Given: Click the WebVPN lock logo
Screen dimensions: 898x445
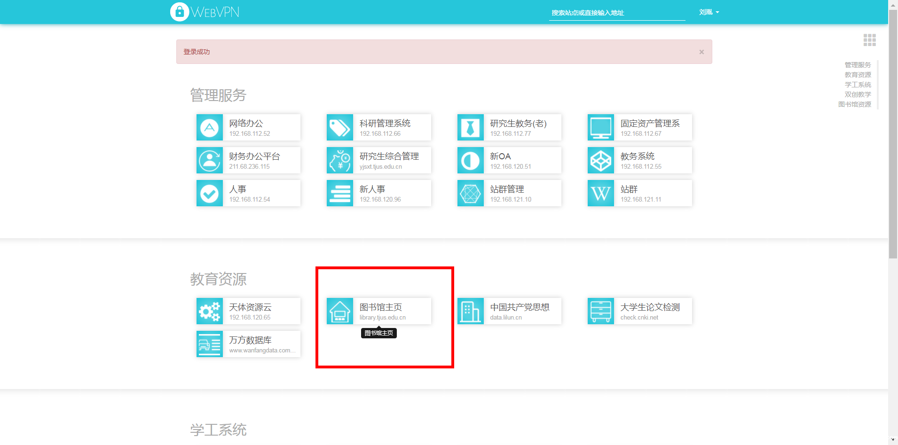Looking at the screenshot, I should coord(180,12).
